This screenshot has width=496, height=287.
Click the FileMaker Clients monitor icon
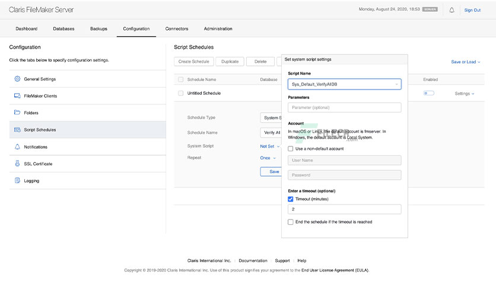coord(17,96)
